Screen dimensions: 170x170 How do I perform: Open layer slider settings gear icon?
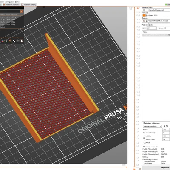(x=140, y=169)
